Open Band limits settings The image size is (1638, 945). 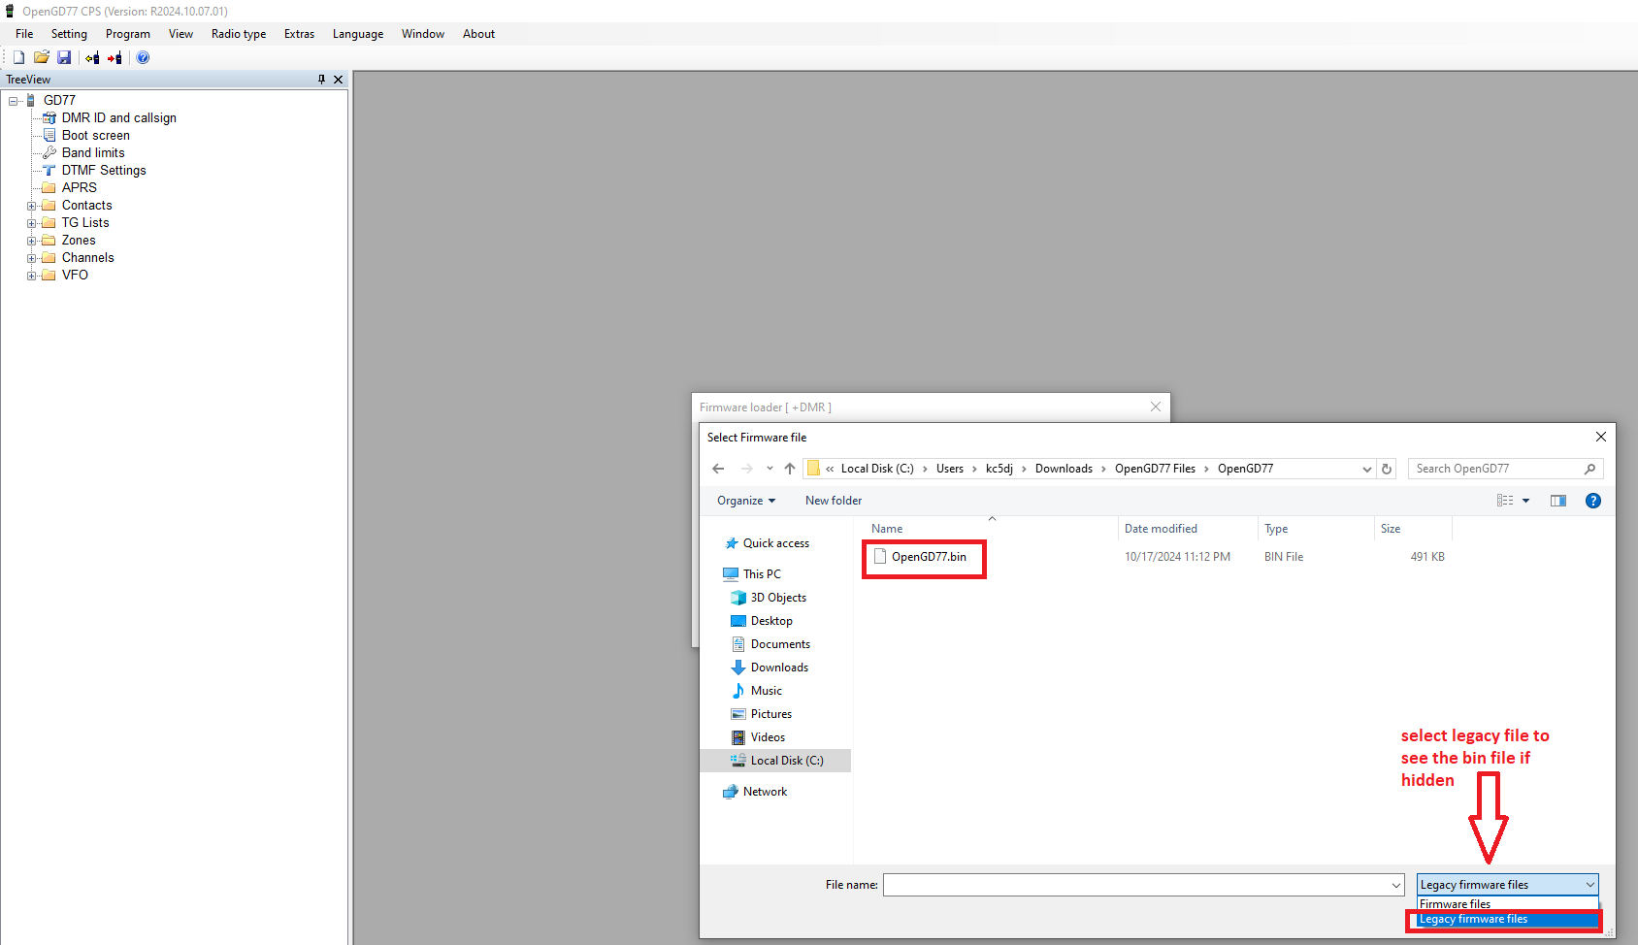tap(93, 152)
